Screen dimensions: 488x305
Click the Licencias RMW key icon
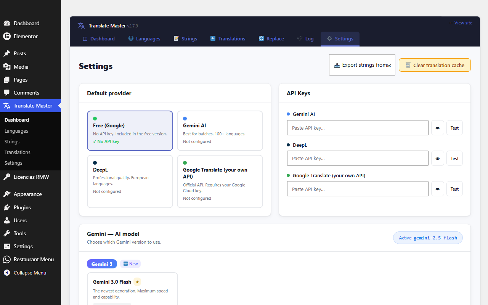click(7, 177)
